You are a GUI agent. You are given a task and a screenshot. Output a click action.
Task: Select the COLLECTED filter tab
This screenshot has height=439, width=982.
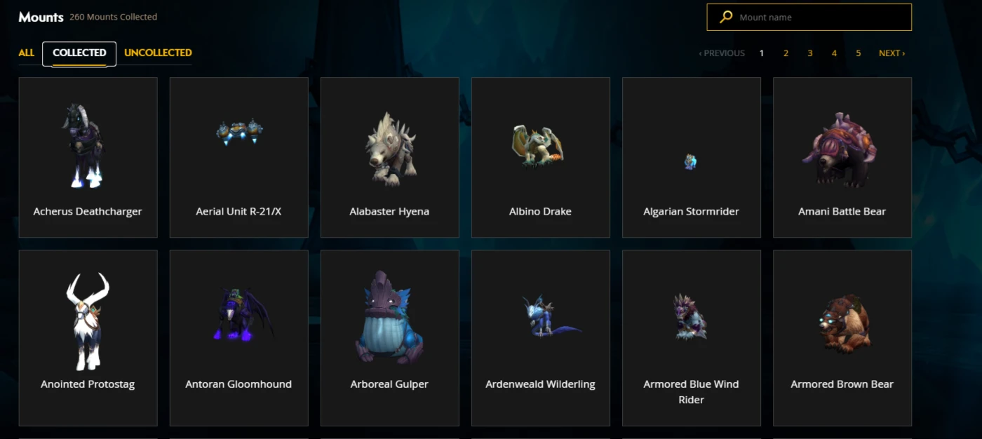pos(79,53)
